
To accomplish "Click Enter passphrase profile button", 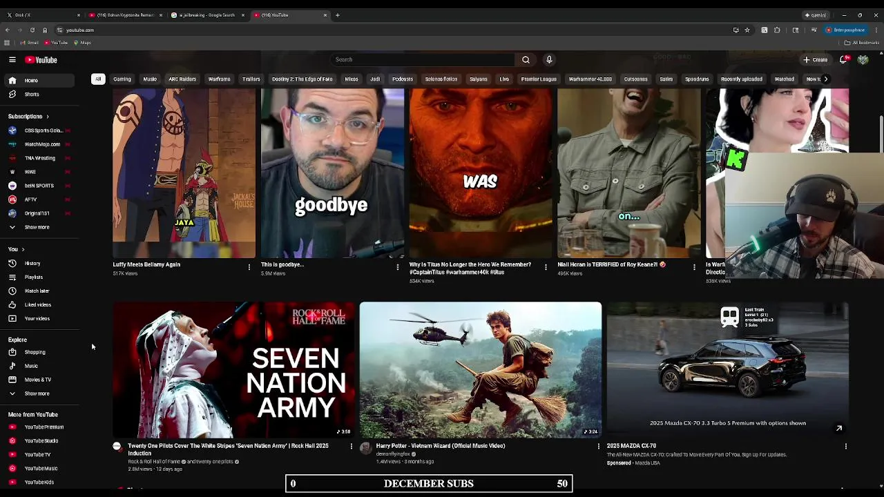I will (845, 30).
